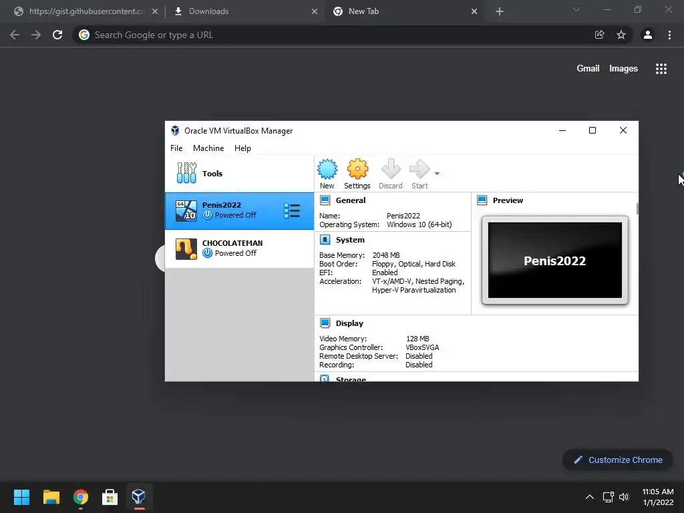Click the System section header
The image size is (684, 513).
tap(350, 240)
